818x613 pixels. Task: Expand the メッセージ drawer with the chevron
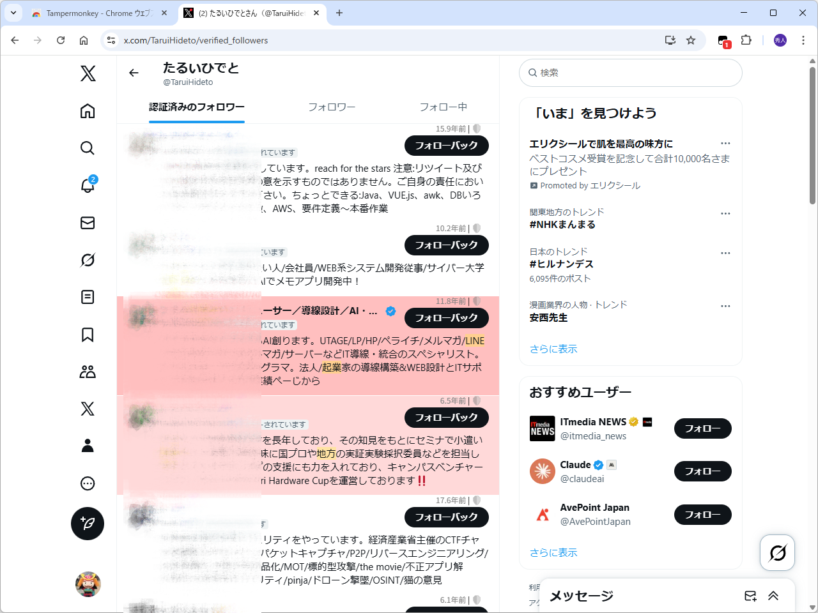773,596
